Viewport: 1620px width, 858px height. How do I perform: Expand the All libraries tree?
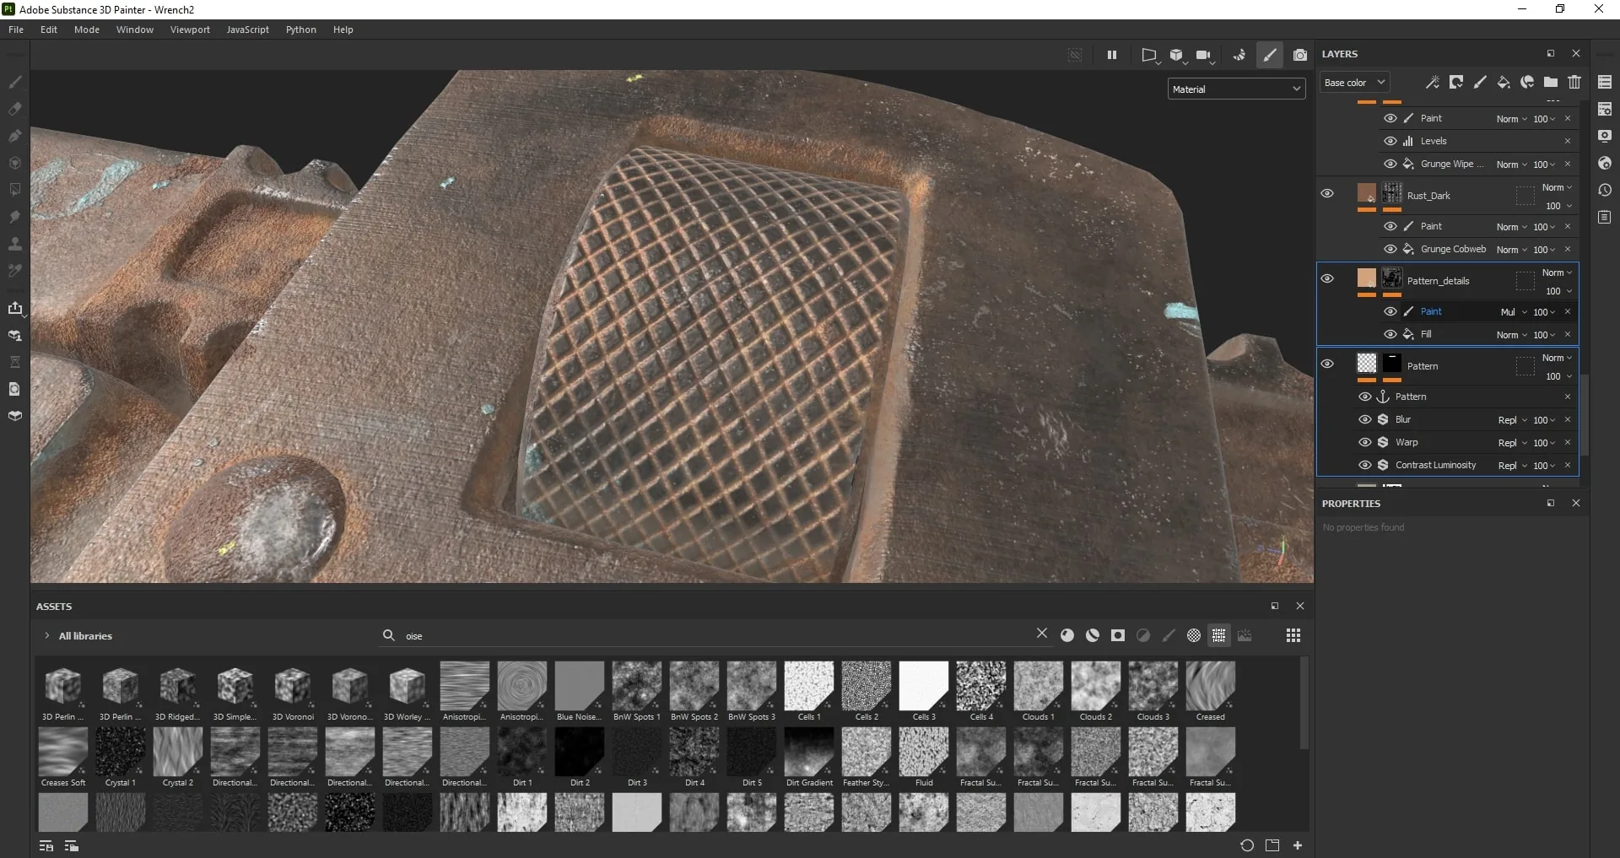click(46, 636)
